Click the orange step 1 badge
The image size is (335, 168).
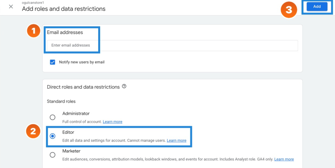pyautogui.click(x=34, y=31)
